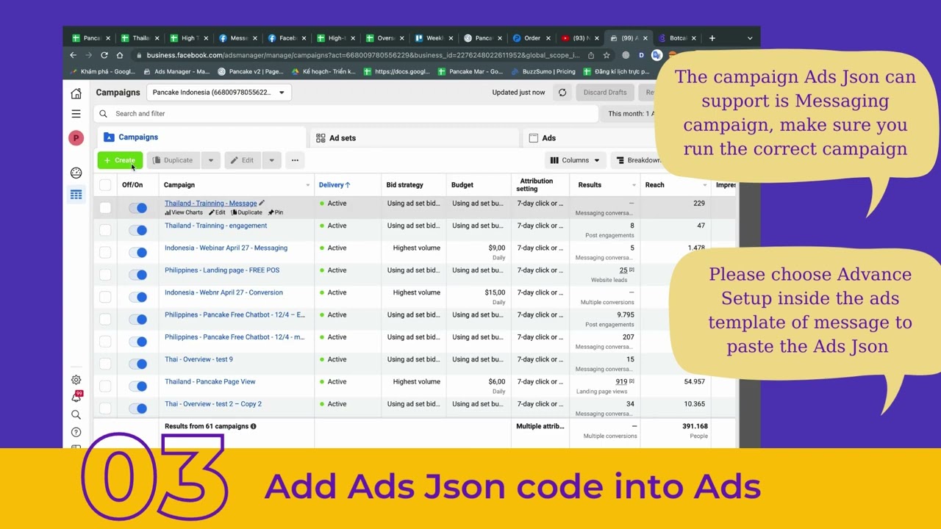Open the Columns dropdown

(575, 160)
